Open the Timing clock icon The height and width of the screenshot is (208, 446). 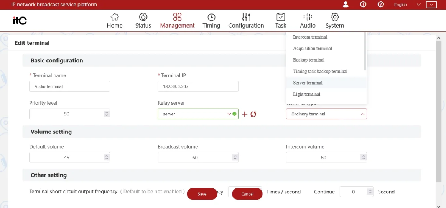point(211,17)
